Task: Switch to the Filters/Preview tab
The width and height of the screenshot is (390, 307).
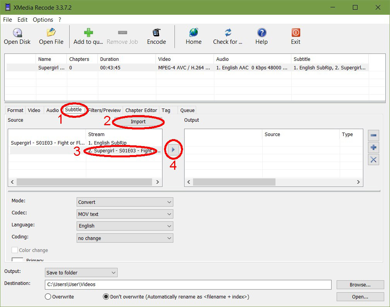Action: 104,110
